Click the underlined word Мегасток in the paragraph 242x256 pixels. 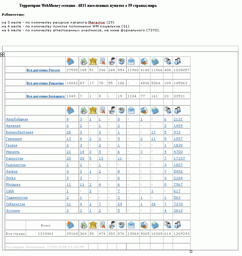[x=97, y=22]
